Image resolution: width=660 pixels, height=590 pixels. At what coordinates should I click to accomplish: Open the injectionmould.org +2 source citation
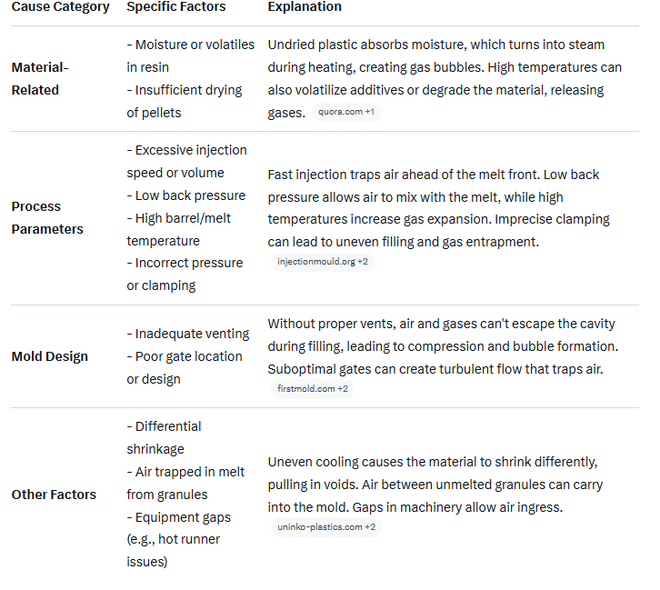(323, 262)
